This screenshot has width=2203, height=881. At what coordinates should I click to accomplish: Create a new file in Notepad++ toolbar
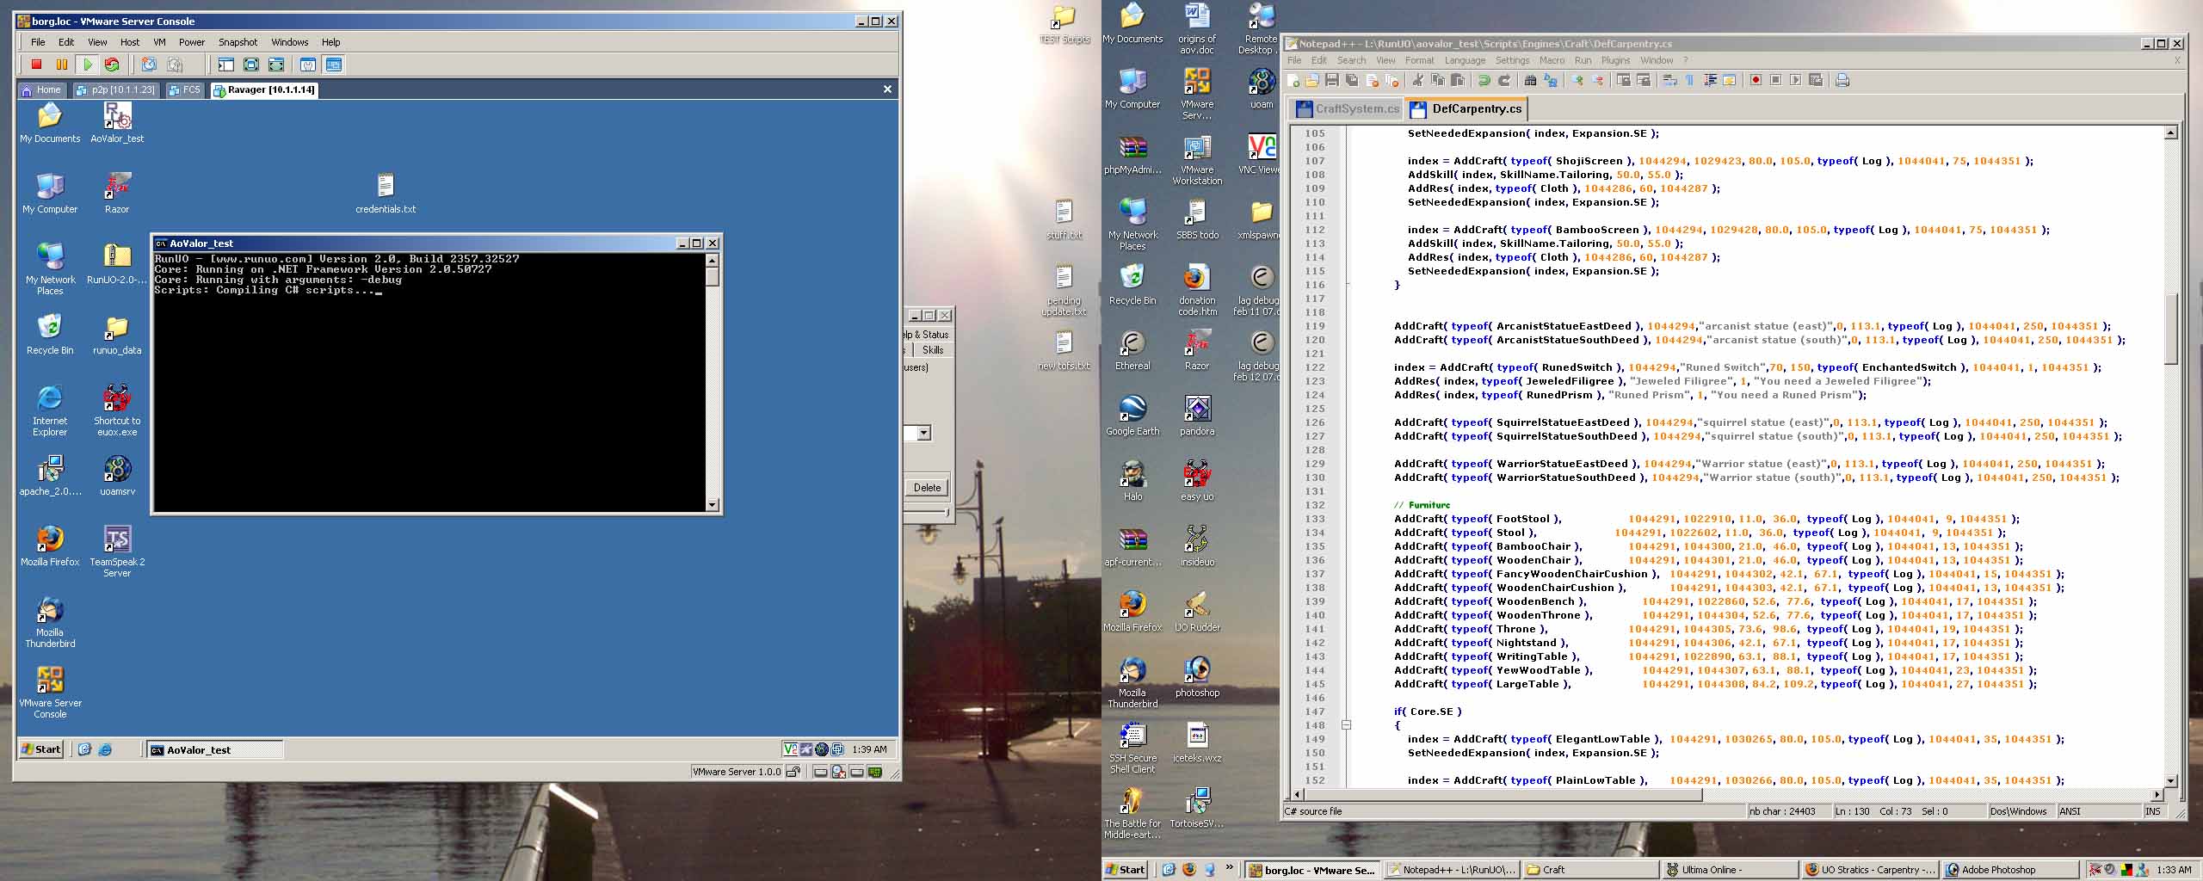(1293, 80)
